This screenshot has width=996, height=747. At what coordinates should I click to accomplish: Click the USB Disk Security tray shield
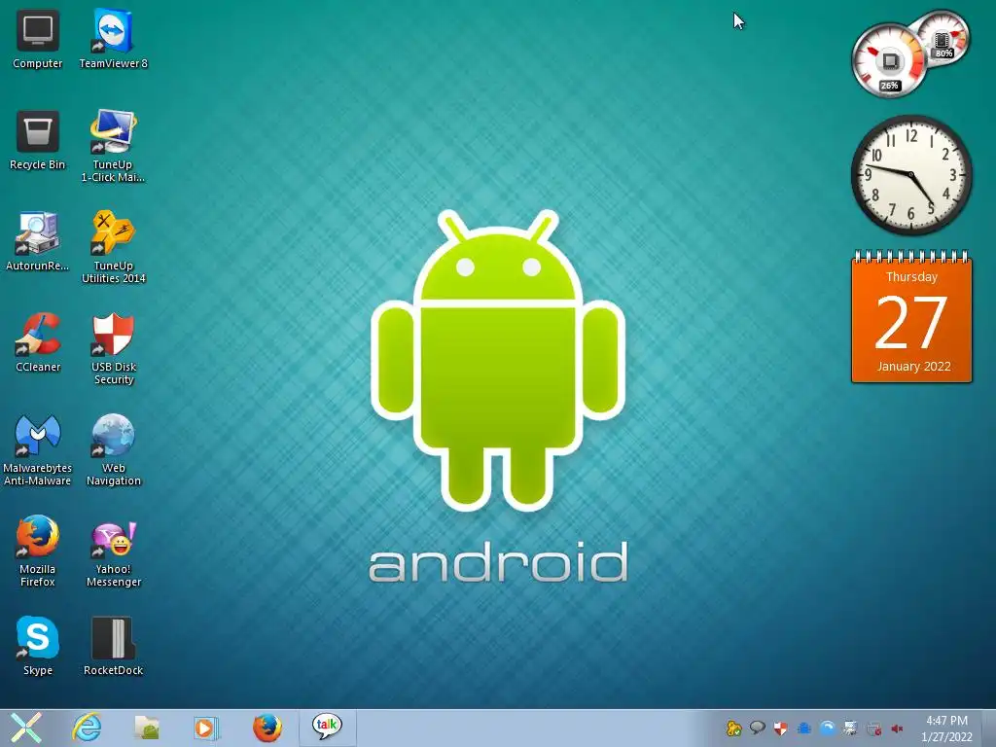pos(781,729)
